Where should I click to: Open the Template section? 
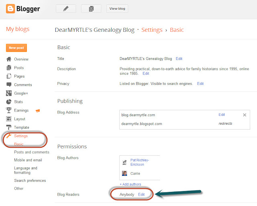[21, 128]
